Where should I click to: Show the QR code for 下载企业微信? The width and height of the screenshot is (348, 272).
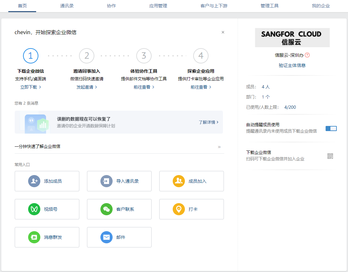[330, 156]
